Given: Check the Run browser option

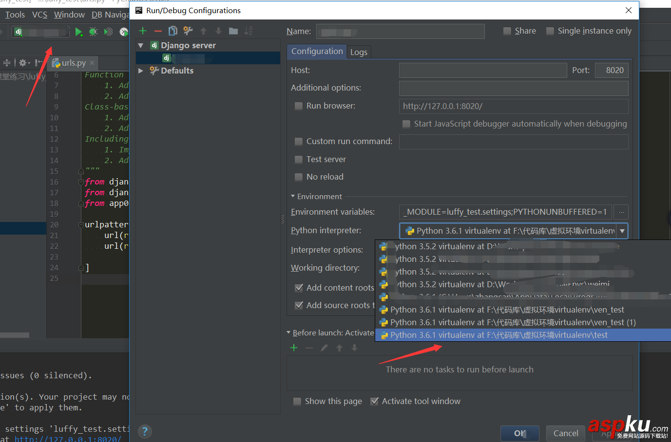Looking at the screenshot, I should pos(299,106).
